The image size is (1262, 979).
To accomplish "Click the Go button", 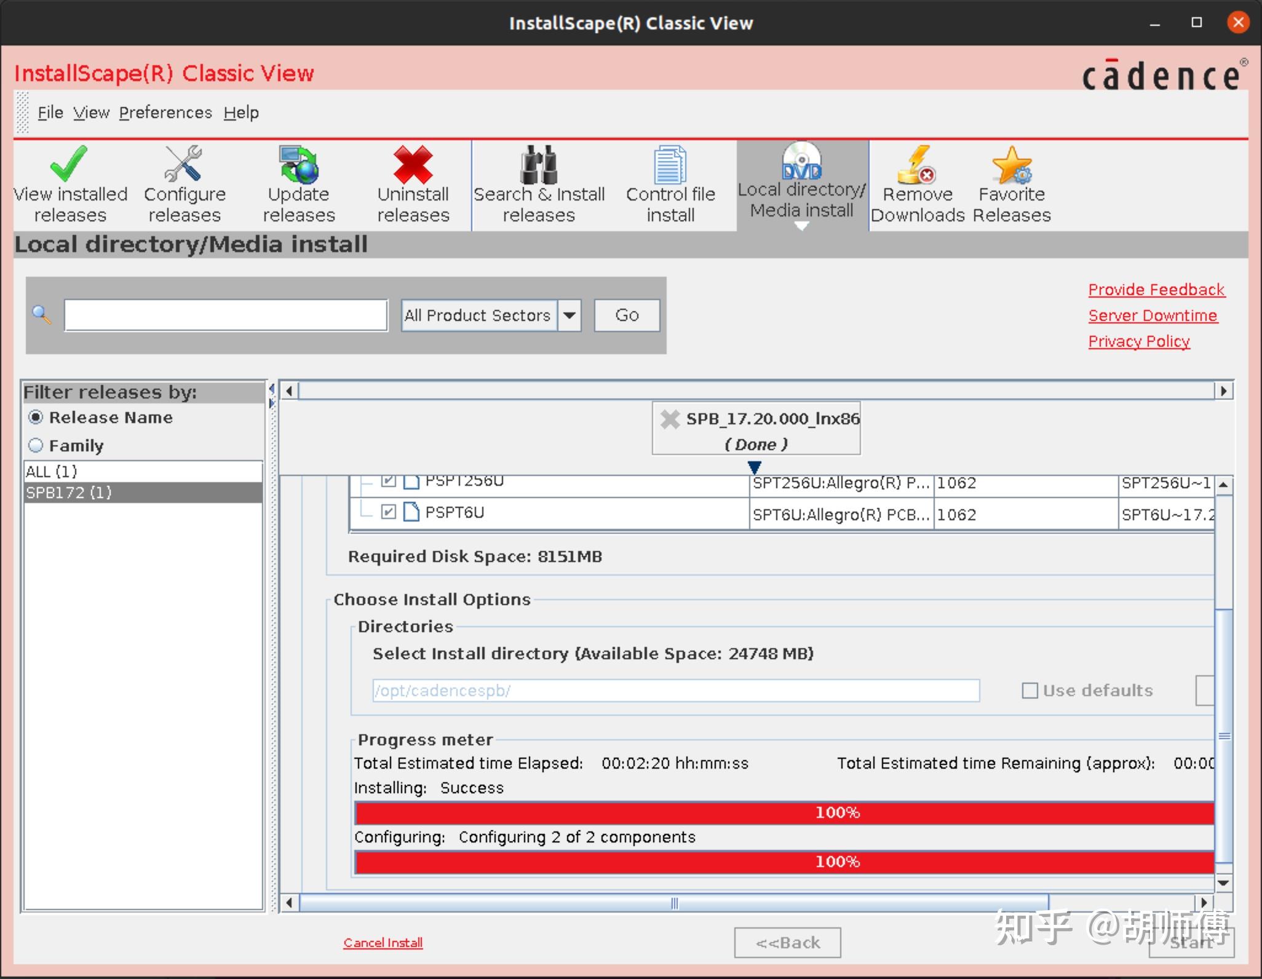I will click(x=627, y=315).
